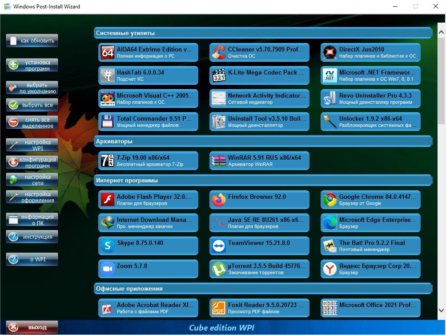Click the Microsoft .NET Framework icon
Image resolution: width=446 pixels, height=335 pixels.
click(x=330, y=75)
